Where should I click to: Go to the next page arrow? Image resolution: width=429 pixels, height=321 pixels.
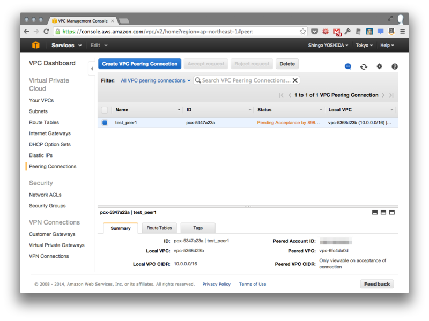pos(383,95)
